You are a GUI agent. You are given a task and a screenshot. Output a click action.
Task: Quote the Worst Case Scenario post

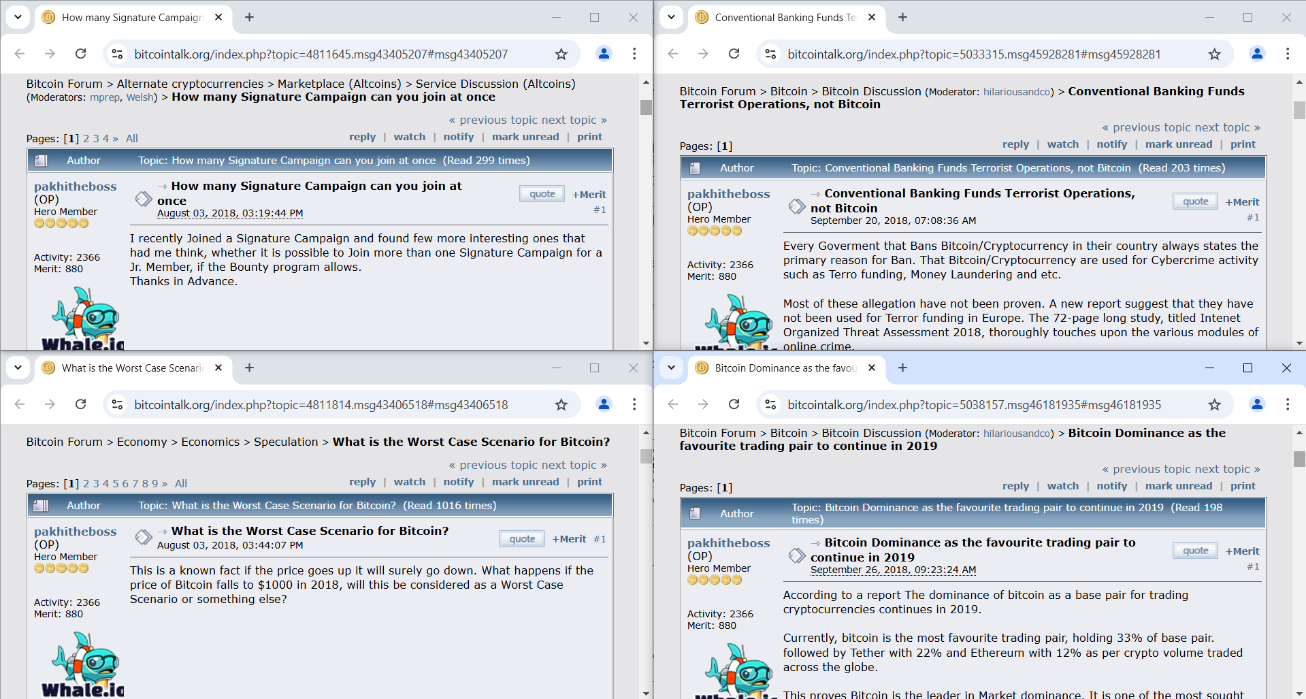(522, 539)
